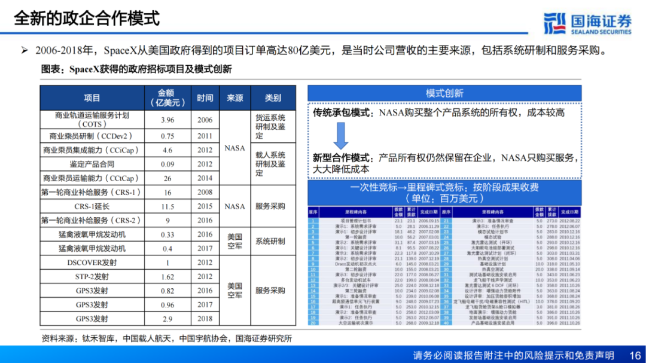Click the year 2015 in the CRS-1延长 row
Viewport: 646px width, 363px height.
click(205, 206)
